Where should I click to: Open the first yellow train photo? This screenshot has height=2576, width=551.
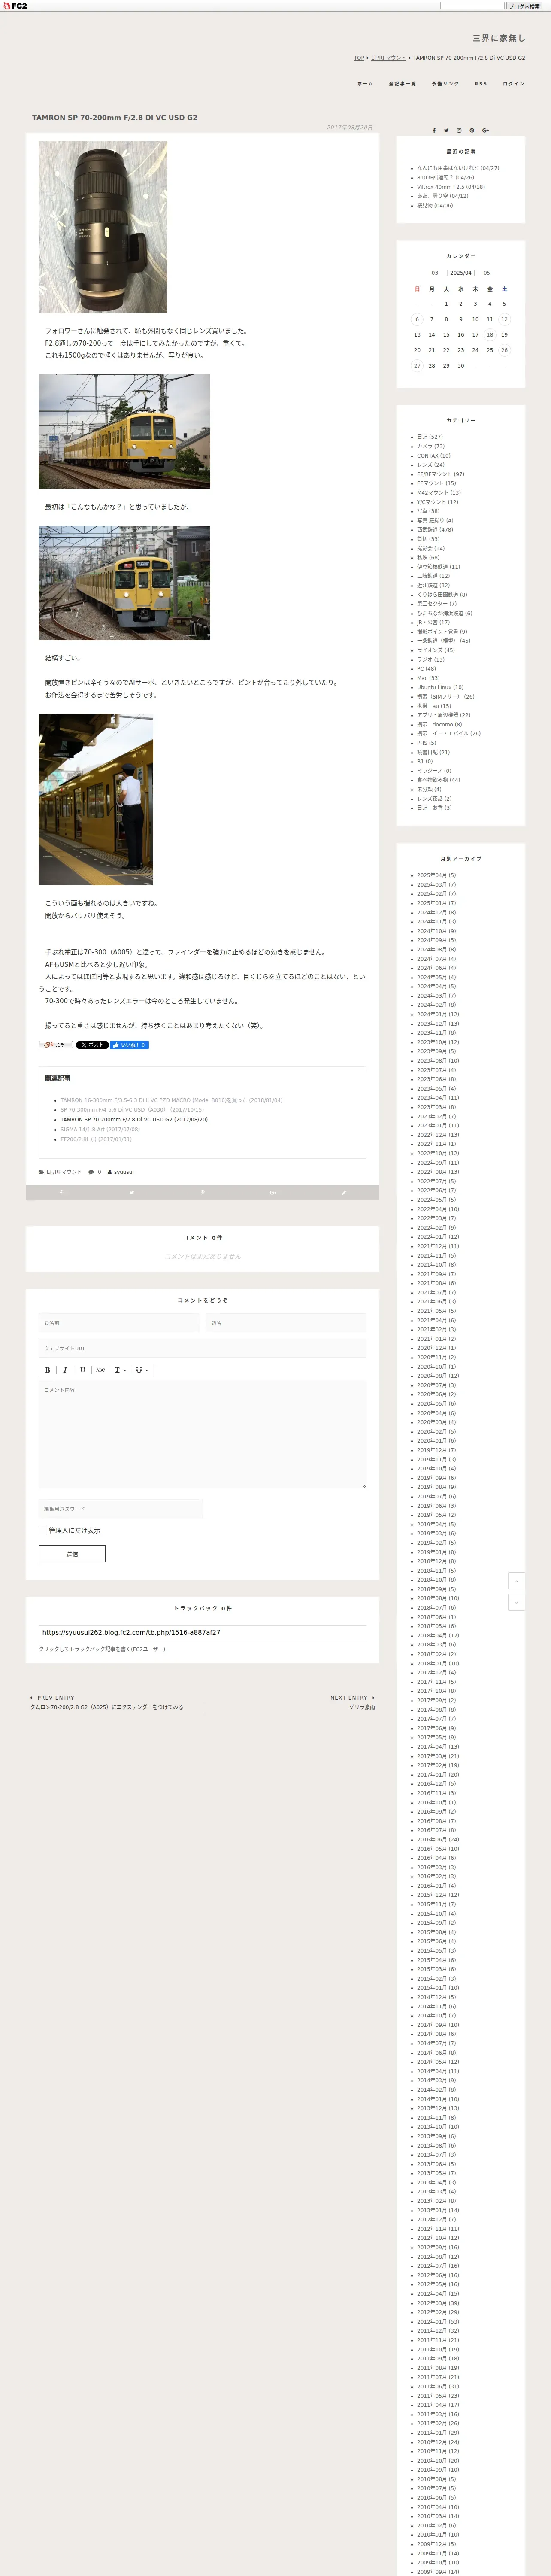(124, 431)
